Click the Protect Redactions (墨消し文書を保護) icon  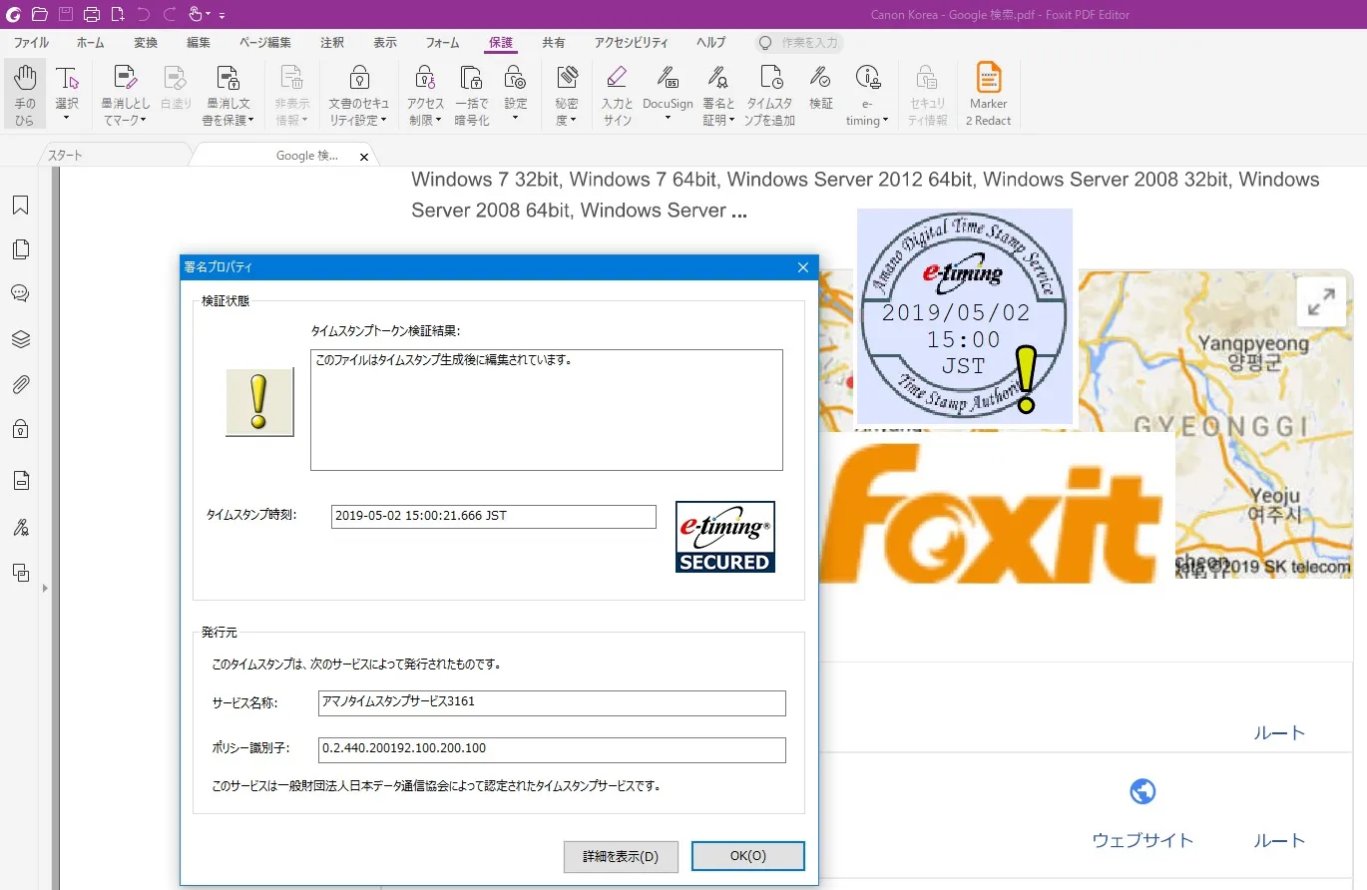pos(228,78)
